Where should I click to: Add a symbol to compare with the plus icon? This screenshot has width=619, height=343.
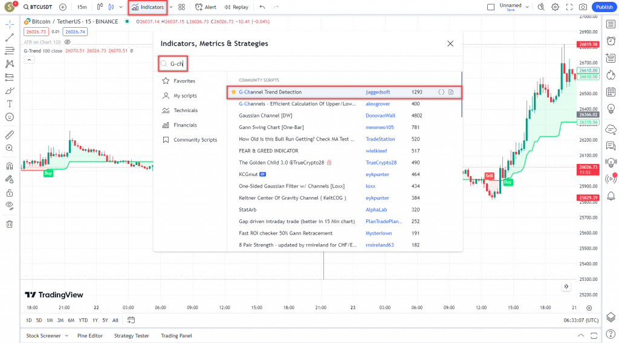63,7
